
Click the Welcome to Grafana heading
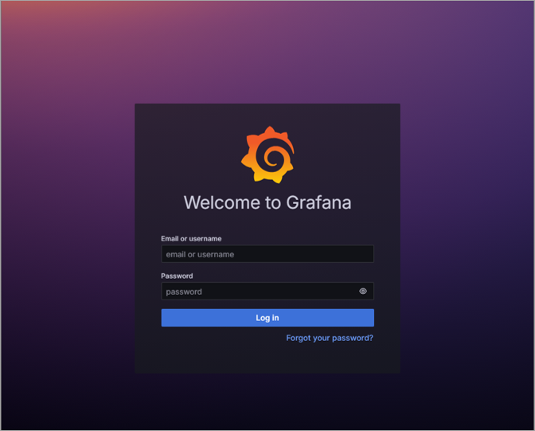tap(267, 202)
